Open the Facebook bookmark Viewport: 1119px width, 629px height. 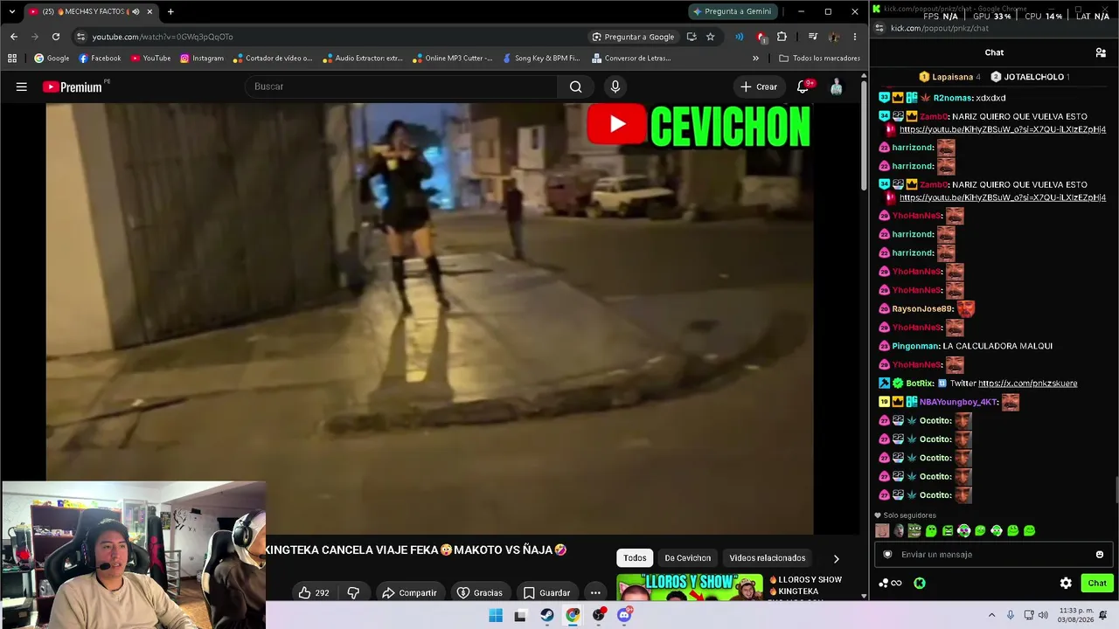100,59
